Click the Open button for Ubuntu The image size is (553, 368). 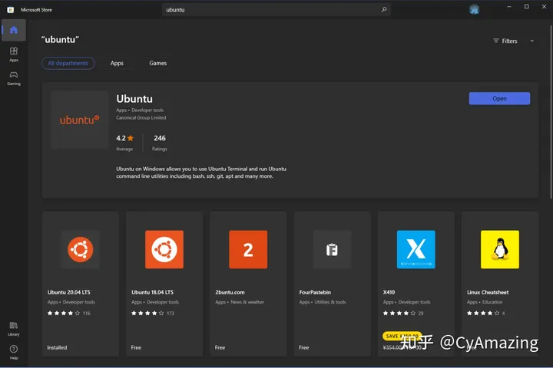coord(499,99)
